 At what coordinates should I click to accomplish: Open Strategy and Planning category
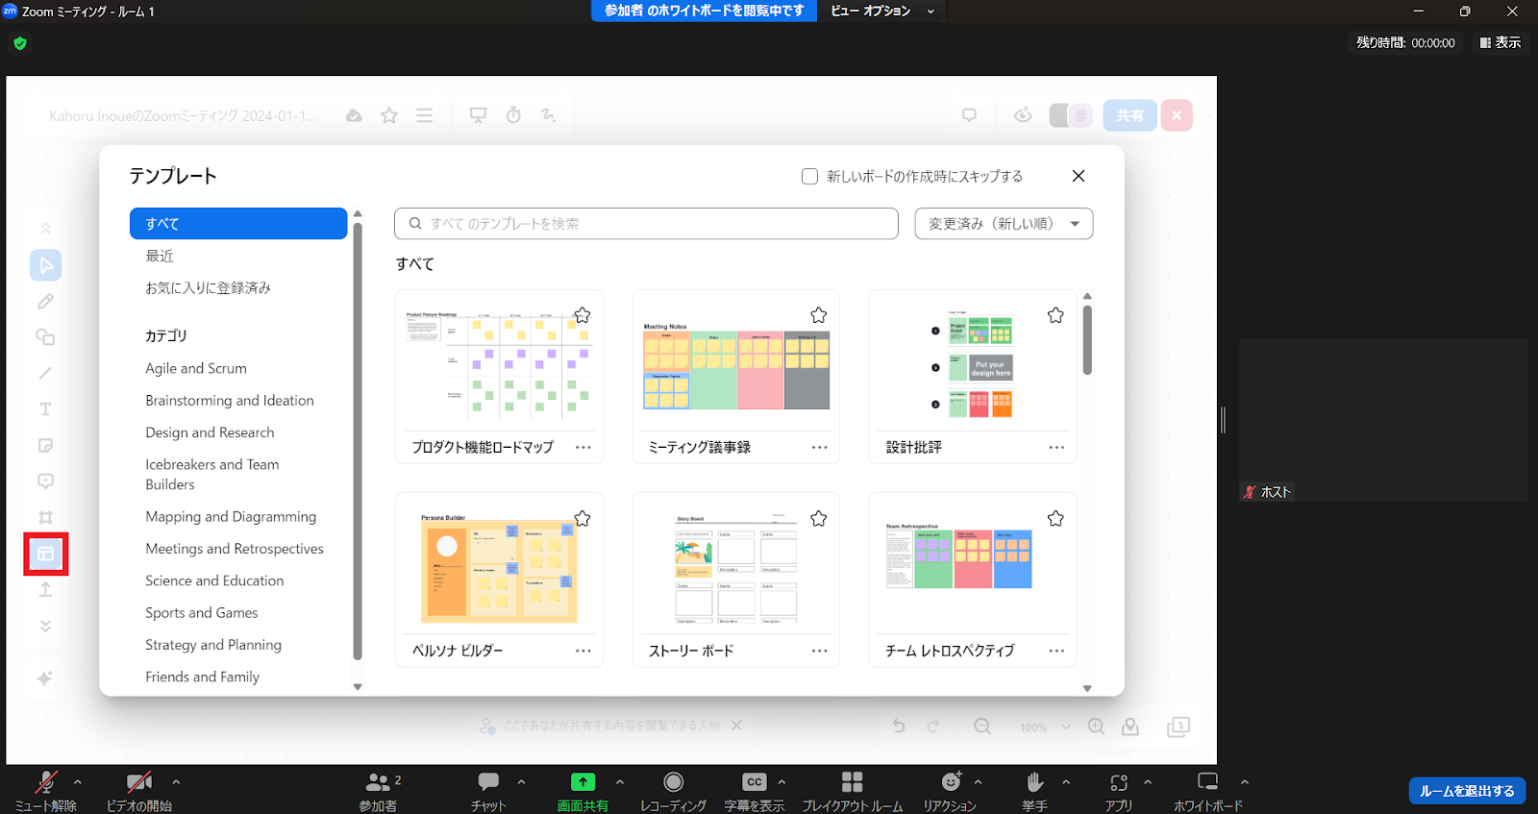pyautogui.click(x=213, y=645)
